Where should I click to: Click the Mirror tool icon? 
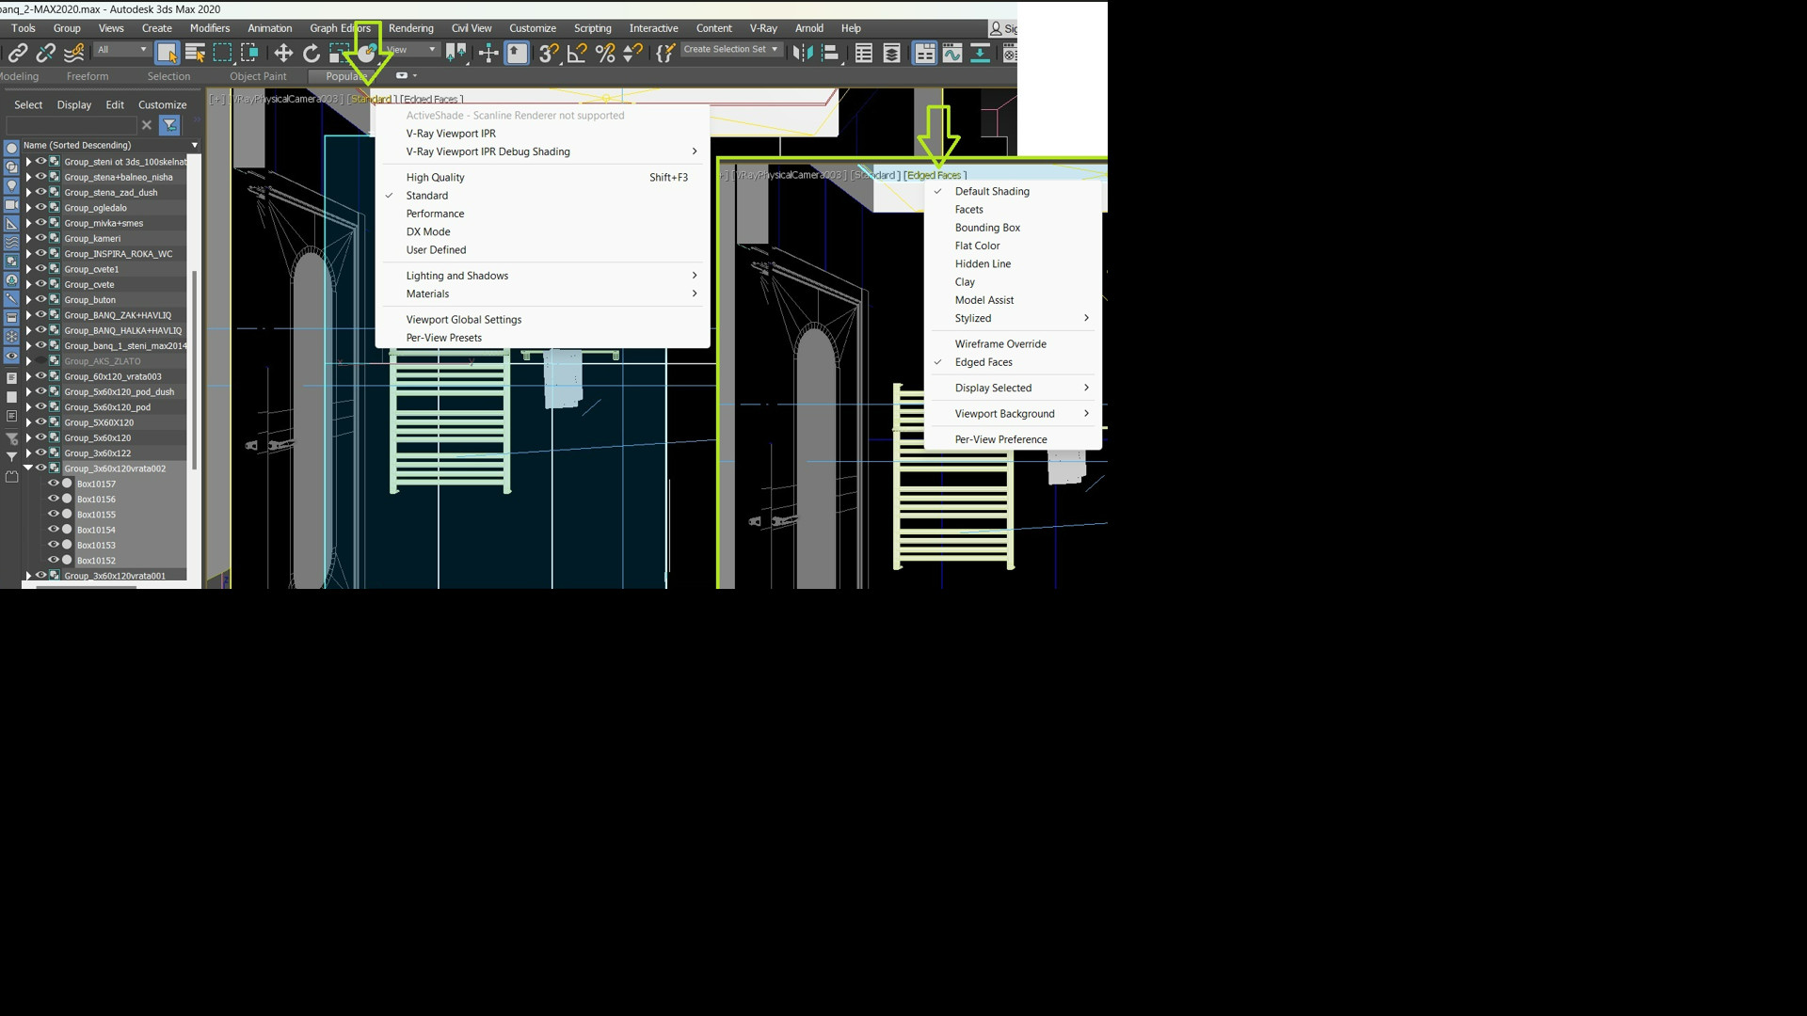point(801,54)
